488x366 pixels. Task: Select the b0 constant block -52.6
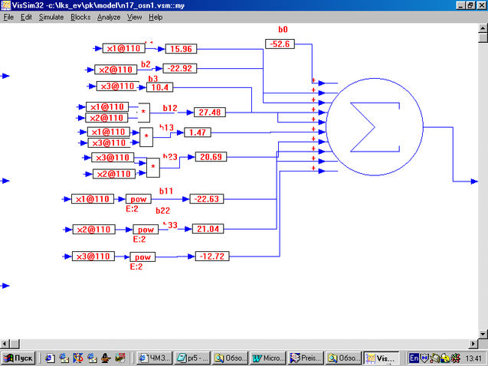(x=280, y=44)
